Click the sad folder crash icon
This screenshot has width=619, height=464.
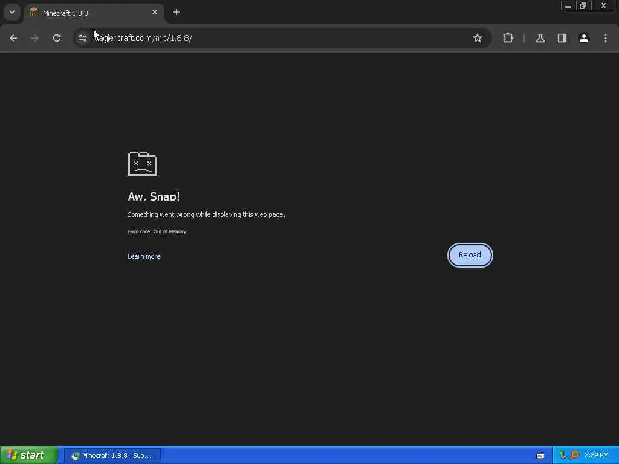pos(143,163)
